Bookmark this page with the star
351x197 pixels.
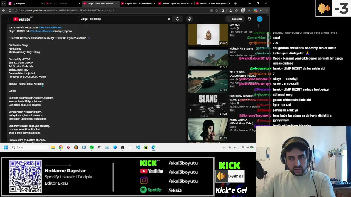pos(217,10)
